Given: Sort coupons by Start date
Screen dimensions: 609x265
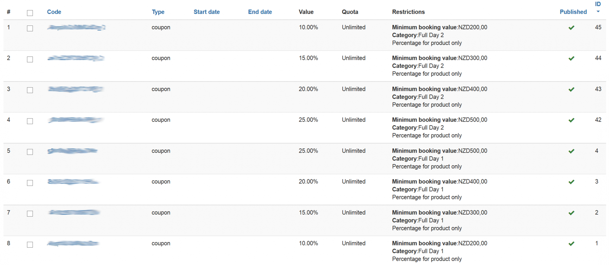Looking at the screenshot, I should (x=206, y=12).
